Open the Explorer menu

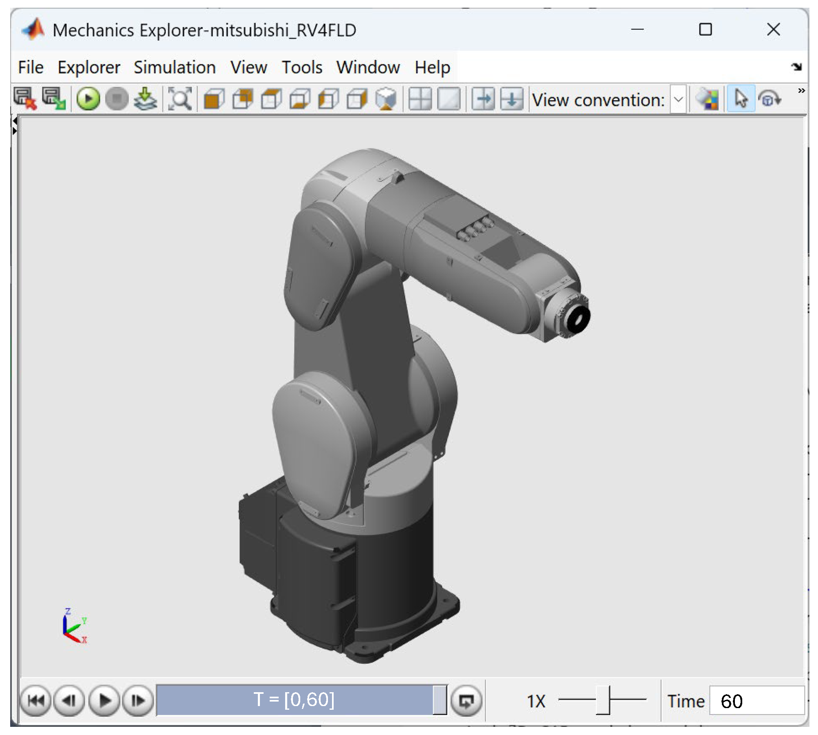tap(88, 67)
